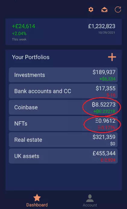Screen dimensions: 127x209
Task: Switch to the Account tab label
Action: coord(90,205)
